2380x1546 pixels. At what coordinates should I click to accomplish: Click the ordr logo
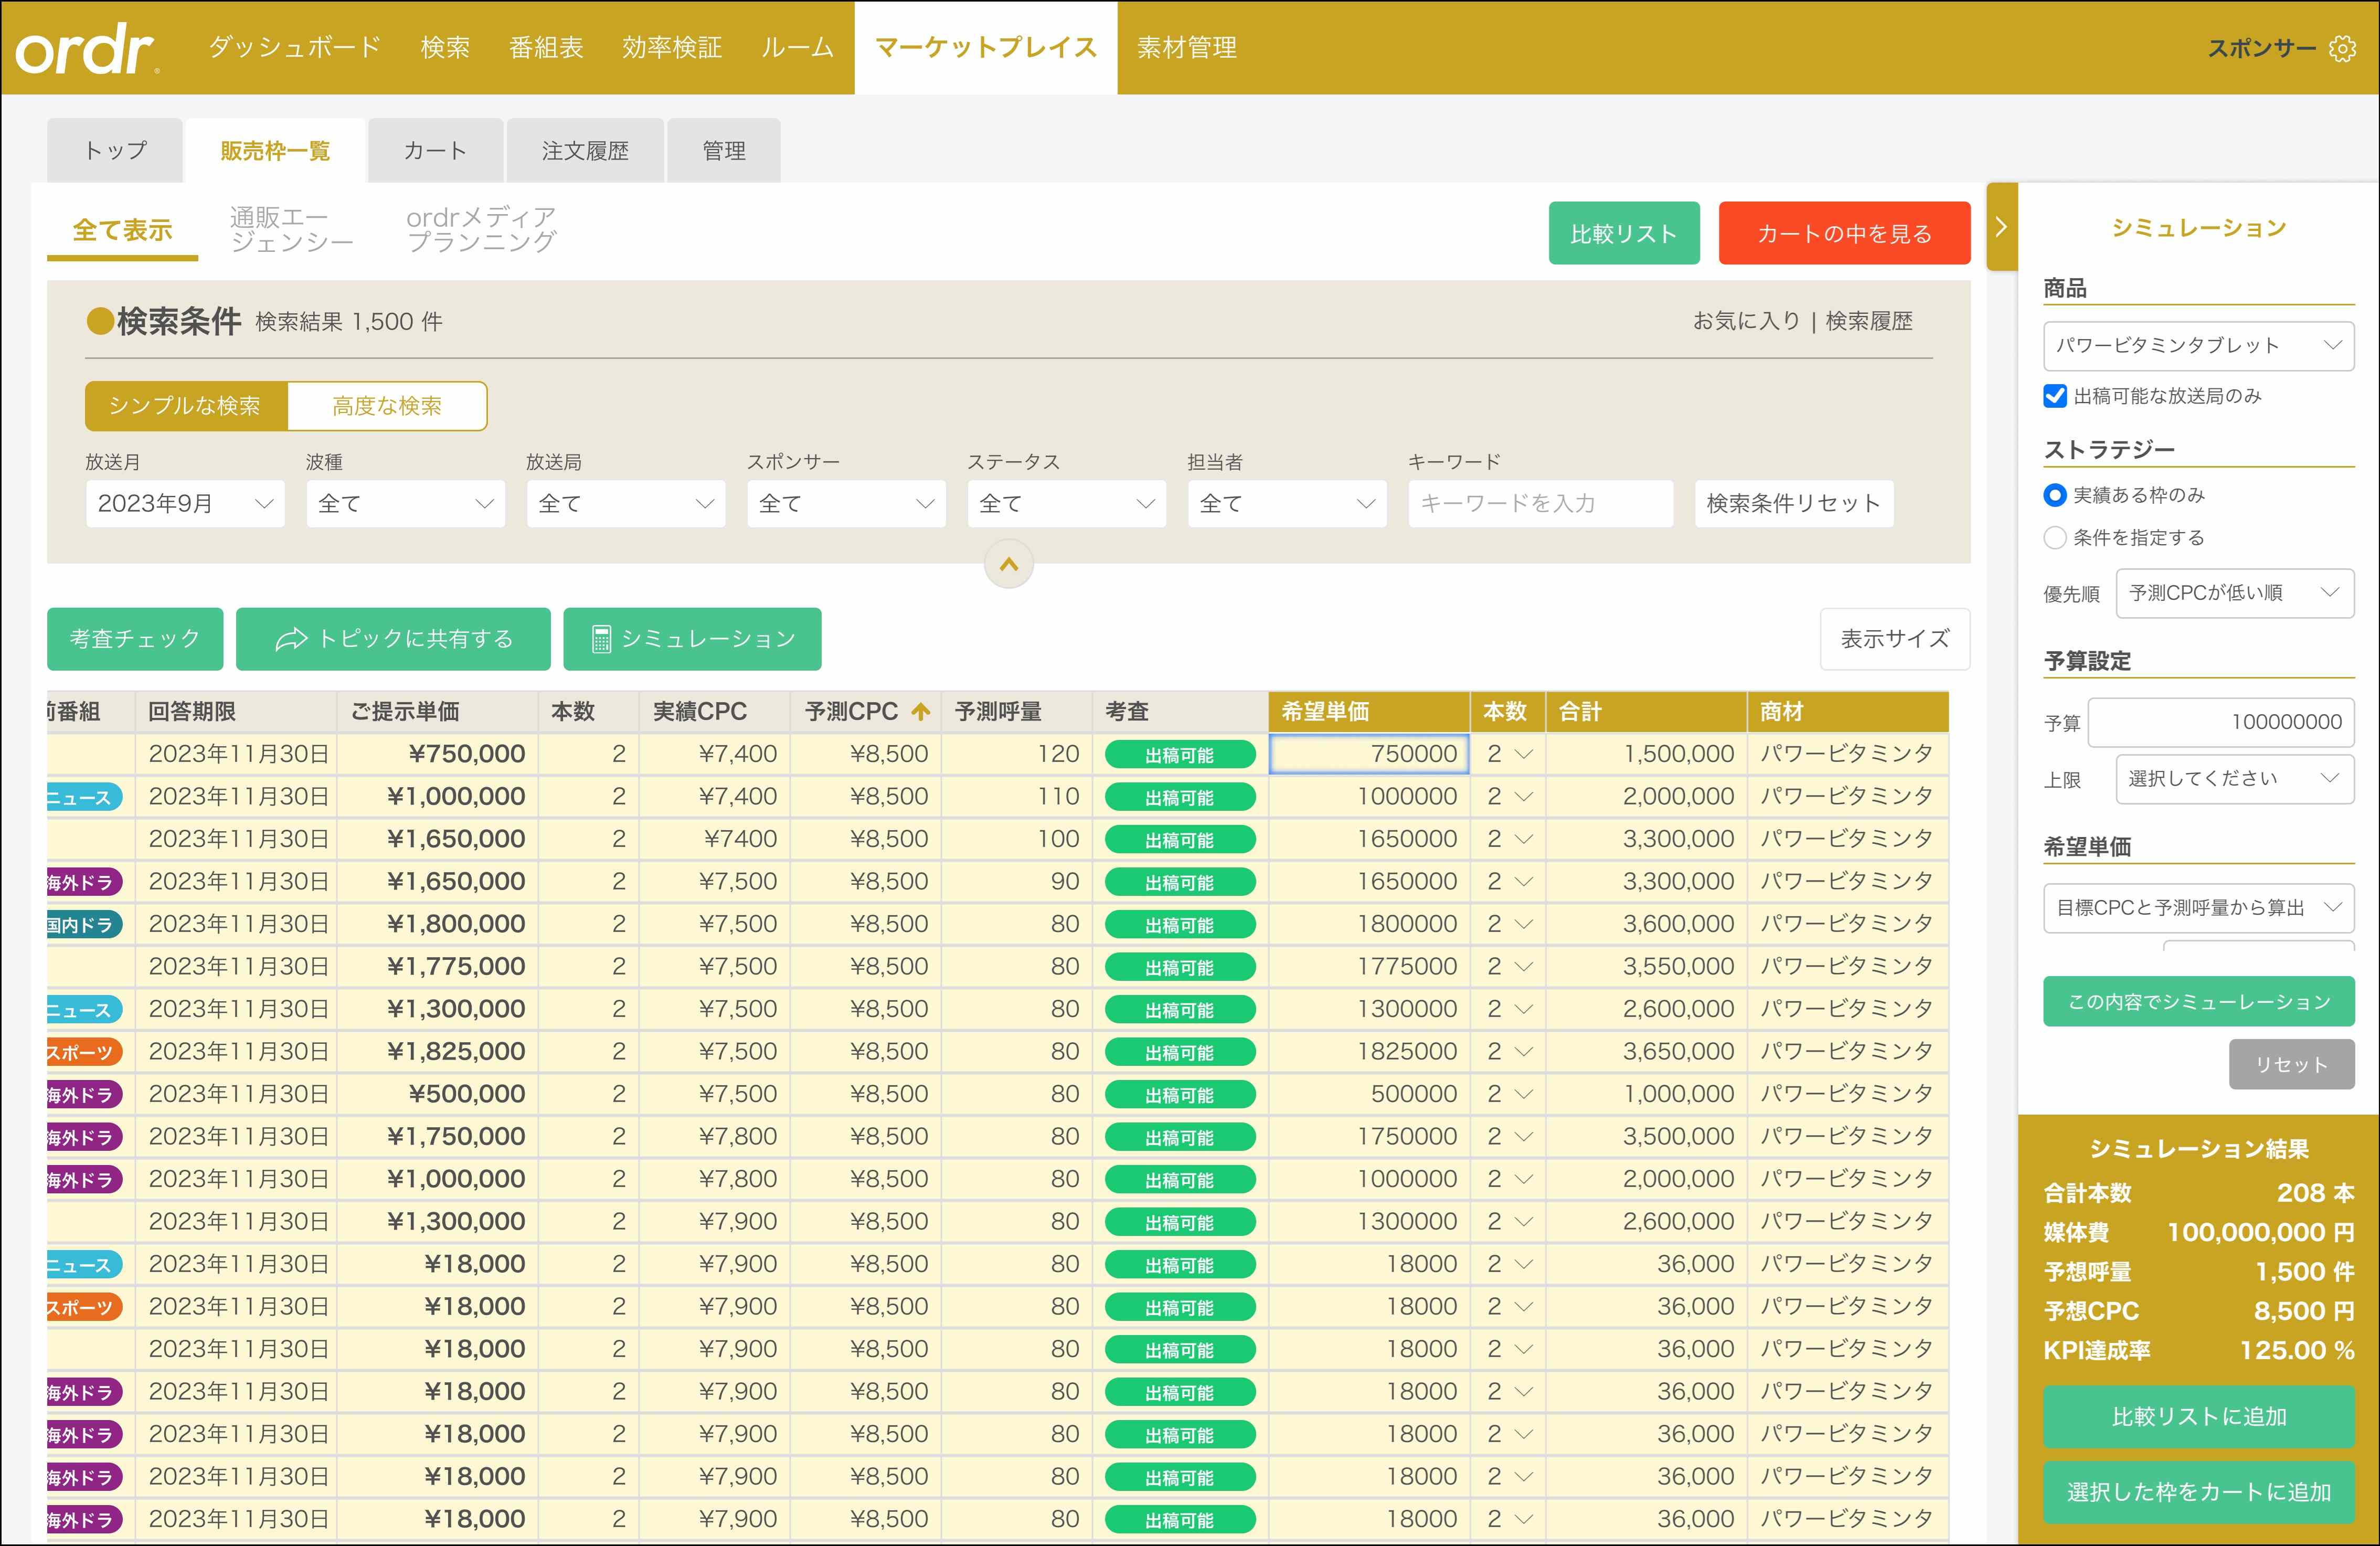click(86, 48)
